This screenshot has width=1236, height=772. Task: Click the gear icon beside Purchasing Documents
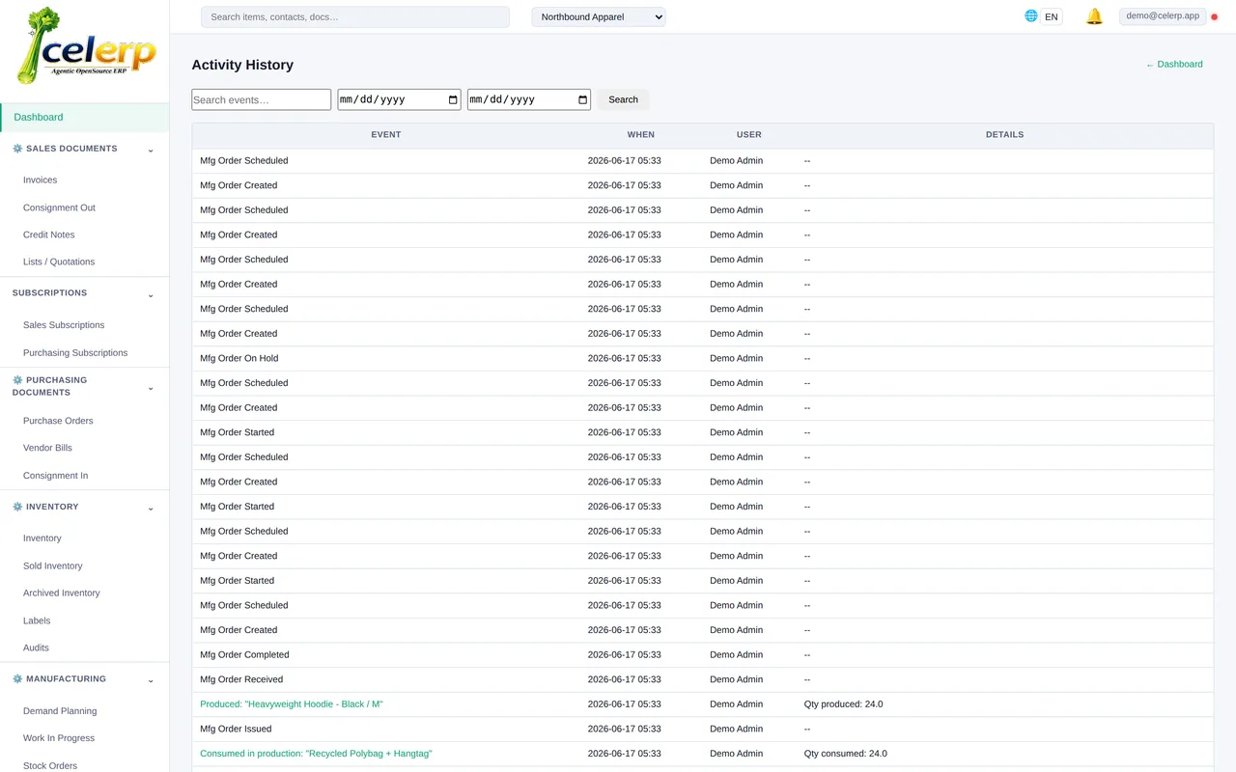point(17,380)
